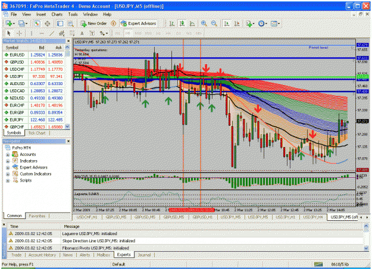Launch MetaEditor via the orange diamond icon
This screenshot has height=269, width=372.
[x=114, y=23]
